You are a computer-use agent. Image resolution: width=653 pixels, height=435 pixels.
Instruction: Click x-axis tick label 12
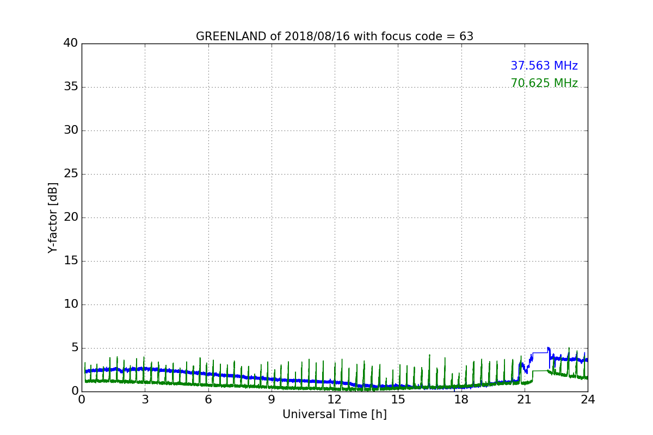[335, 399]
